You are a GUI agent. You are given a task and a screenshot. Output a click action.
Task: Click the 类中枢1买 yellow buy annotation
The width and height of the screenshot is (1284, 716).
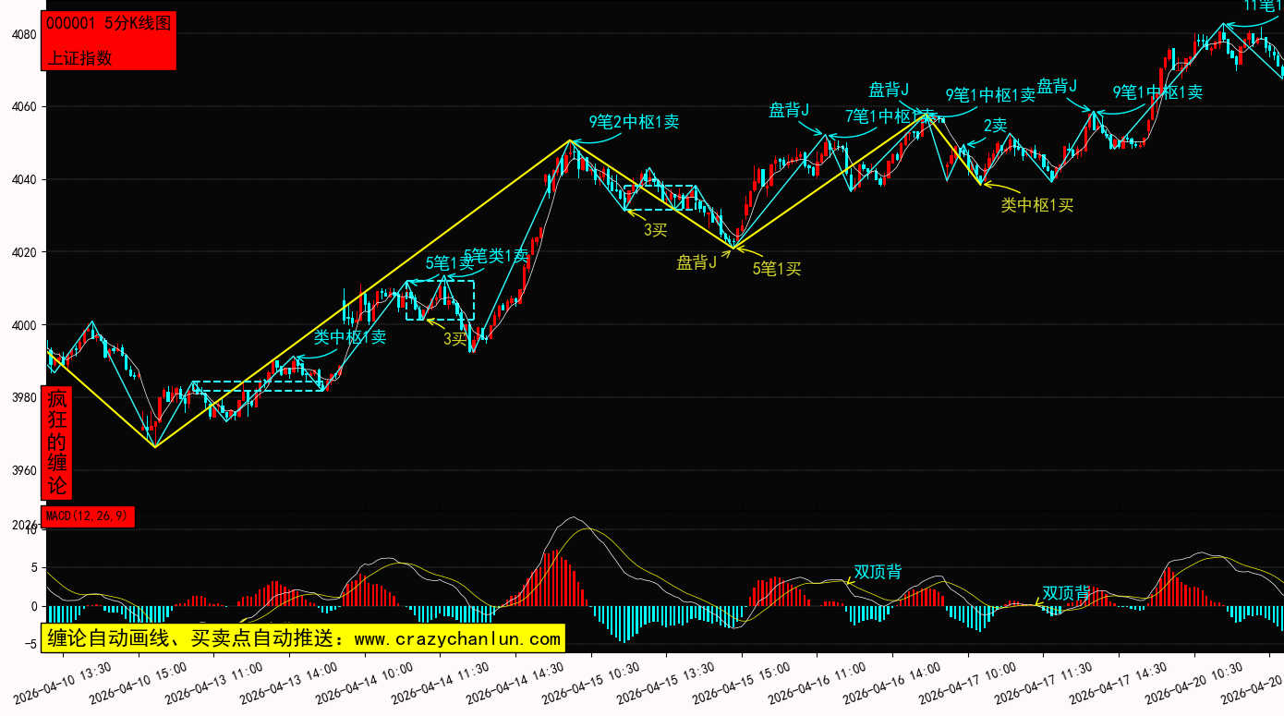pyautogui.click(x=1036, y=205)
